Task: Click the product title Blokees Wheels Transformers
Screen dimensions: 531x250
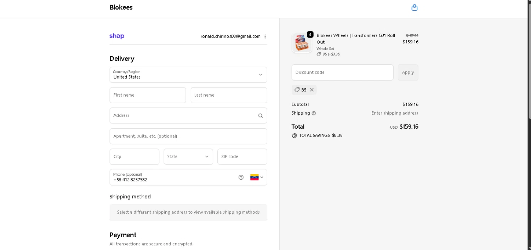Action: pos(356,39)
